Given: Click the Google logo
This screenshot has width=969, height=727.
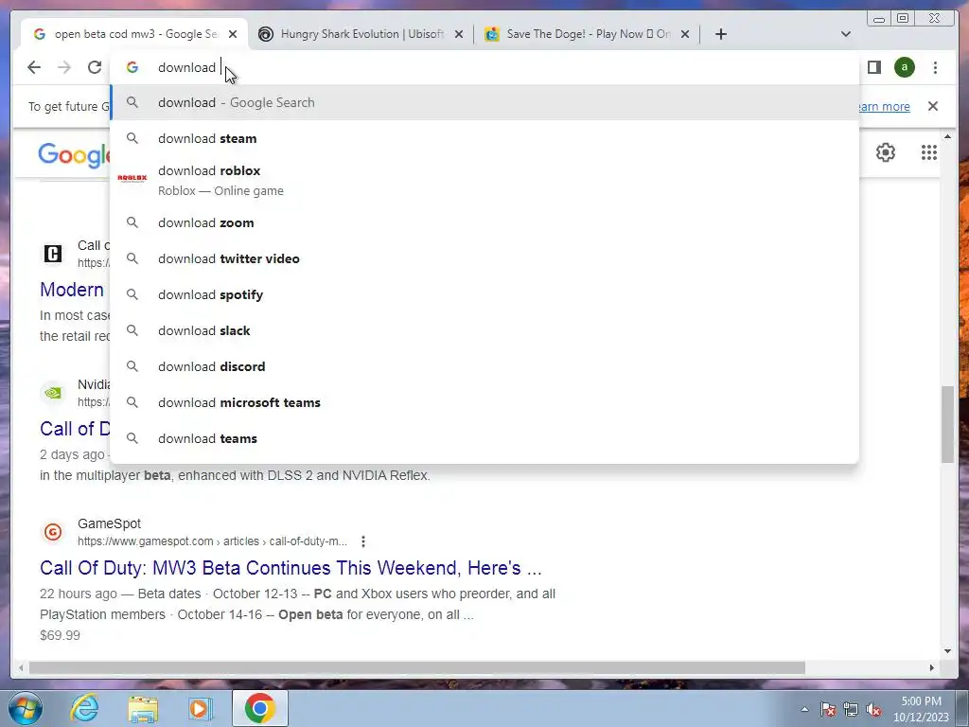Looking at the screenshot, I should tap(74, 154).
